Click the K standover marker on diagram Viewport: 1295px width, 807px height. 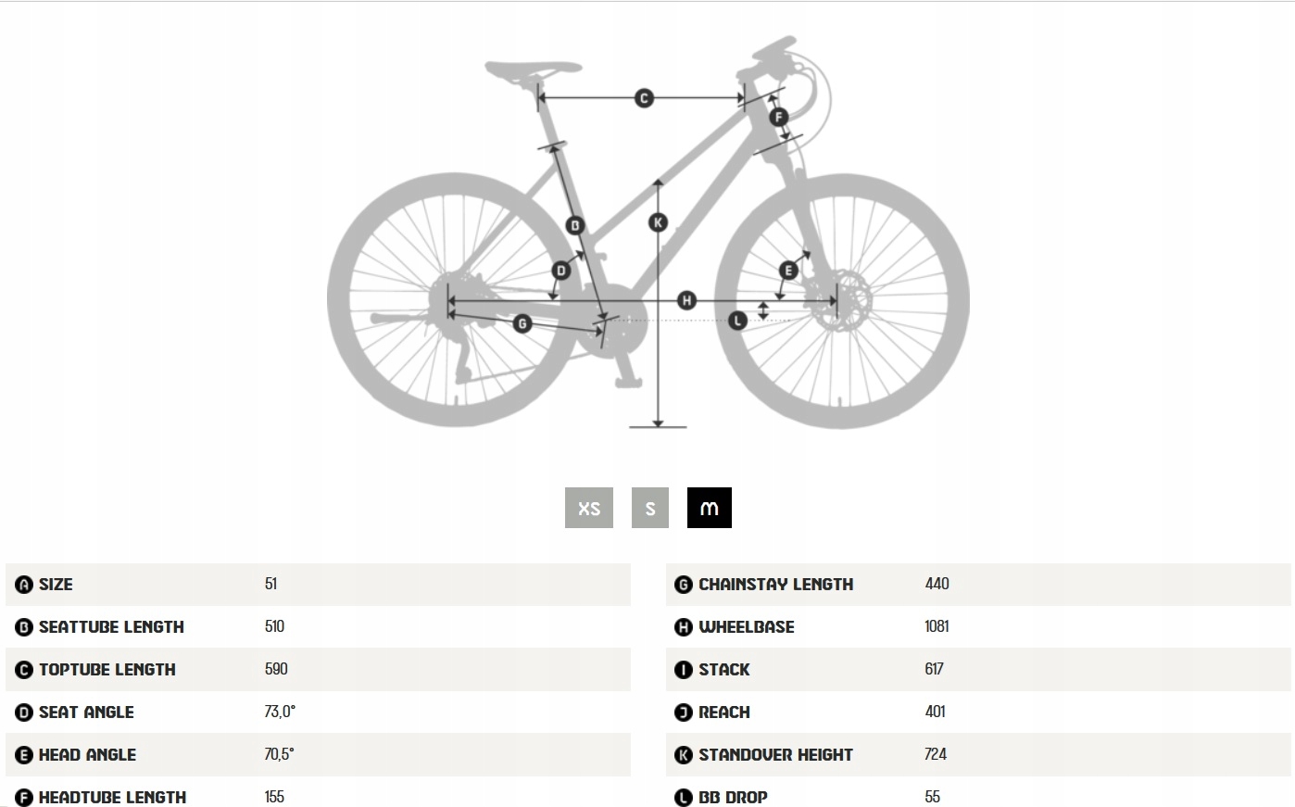(x=658, y=222)
